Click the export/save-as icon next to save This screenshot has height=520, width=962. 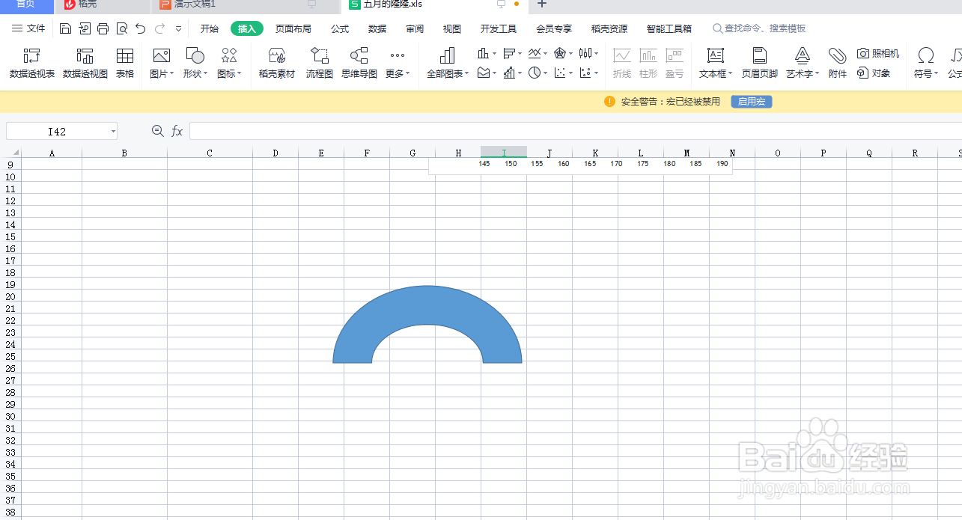coord(85,28)
